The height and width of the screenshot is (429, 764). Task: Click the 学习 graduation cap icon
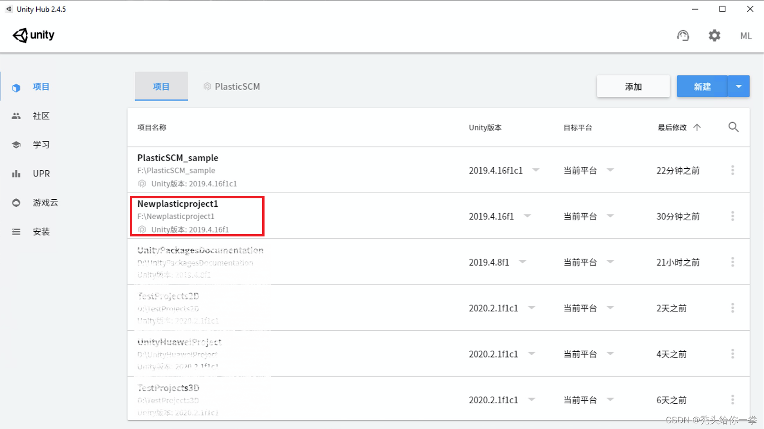coord(16,144)
